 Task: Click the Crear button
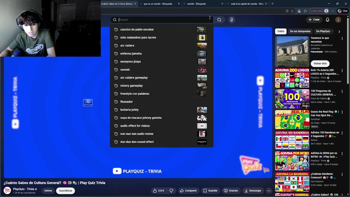[x=314, y=20]
